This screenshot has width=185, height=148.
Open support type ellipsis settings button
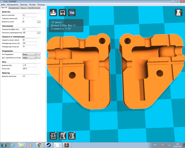39,54
